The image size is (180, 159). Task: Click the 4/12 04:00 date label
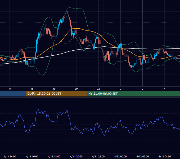165,156
